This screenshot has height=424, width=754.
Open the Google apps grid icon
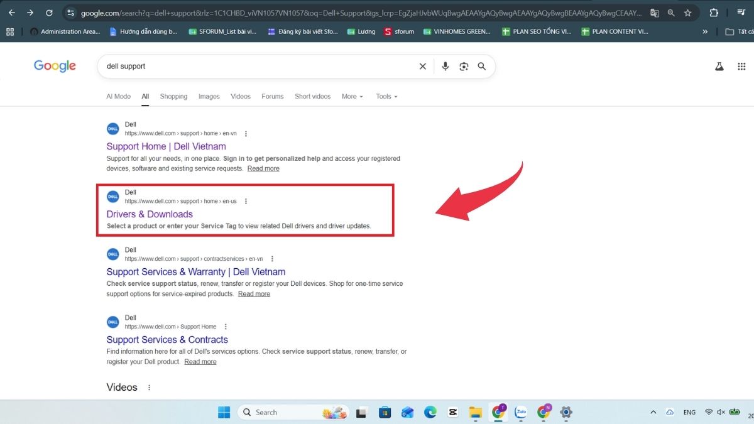pos(741,66)
